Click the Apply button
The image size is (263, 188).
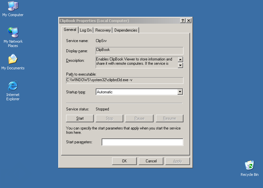pos(178,161)
